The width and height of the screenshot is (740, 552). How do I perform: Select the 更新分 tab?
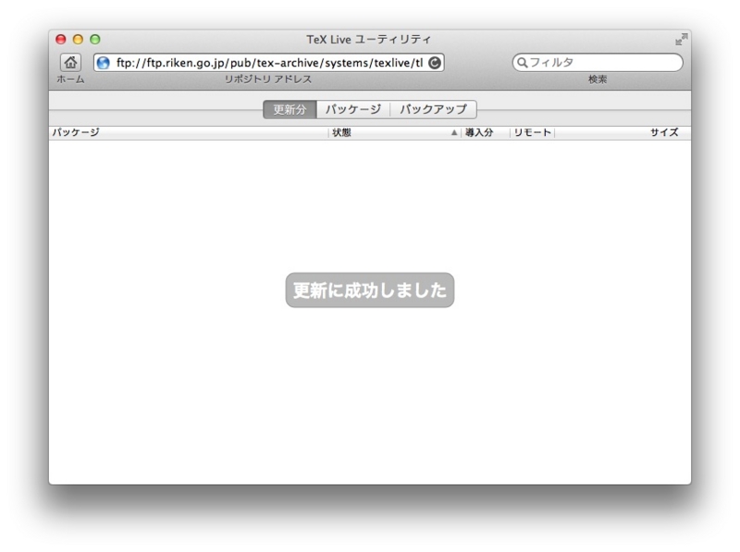288,108
